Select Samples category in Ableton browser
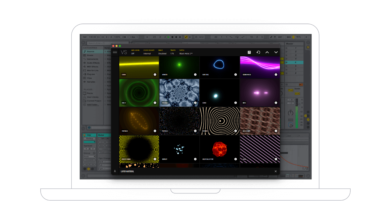Screen dimensions: 391x201 pyautogui.click(x=93, y=82)
